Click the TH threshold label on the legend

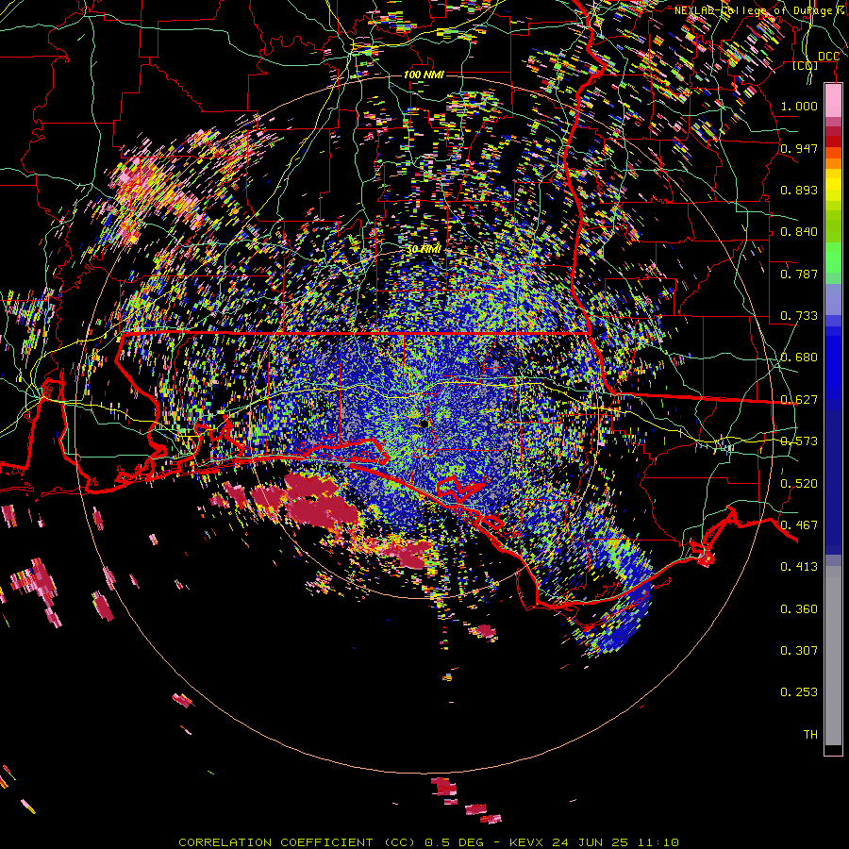pos(810,735)
